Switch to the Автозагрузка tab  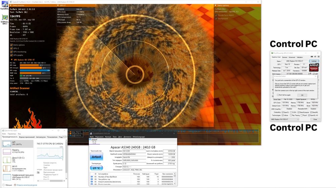click(x=41, y=137)
